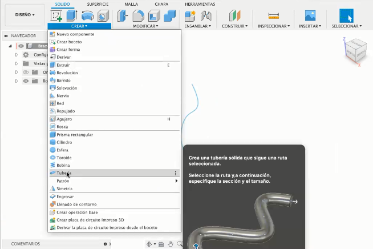Click the Combine toolbar icon

click(169, 16)
